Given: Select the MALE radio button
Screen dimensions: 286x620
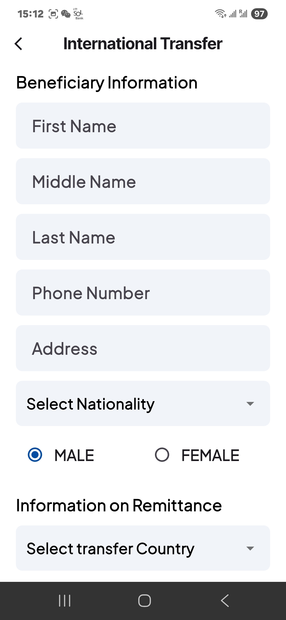Looking at the screenshot, I should pos(35,455).
